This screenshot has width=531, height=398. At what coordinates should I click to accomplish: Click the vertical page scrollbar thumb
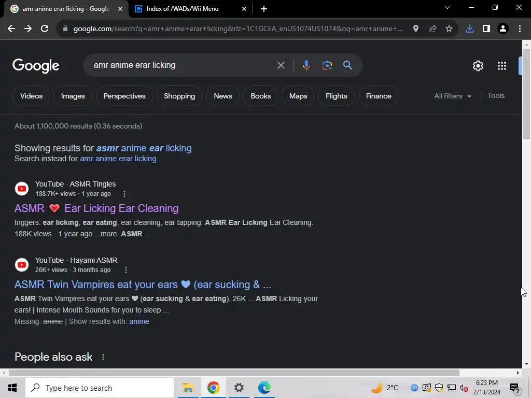tap(526, 94)
